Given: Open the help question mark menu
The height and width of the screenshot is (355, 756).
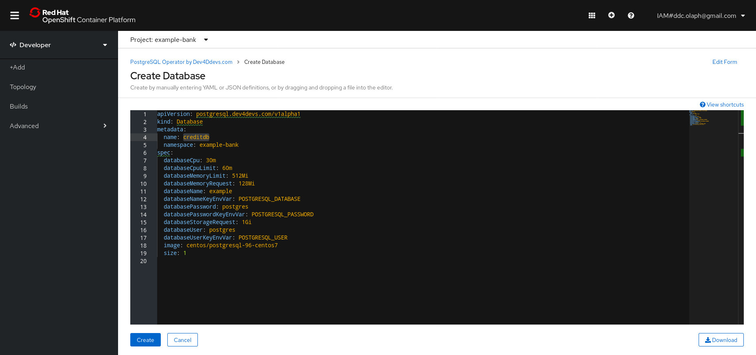Looking at the screenshot, I should (x=631, y=15).
